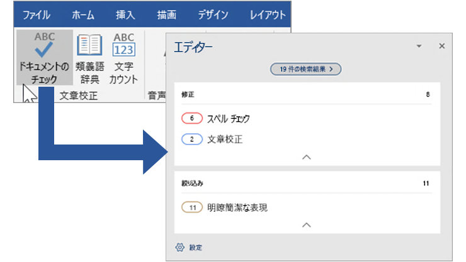Open the 類義語辞典 thesaurus tool
The height and width of the screenshot is (262, 466).
[89, 58]
